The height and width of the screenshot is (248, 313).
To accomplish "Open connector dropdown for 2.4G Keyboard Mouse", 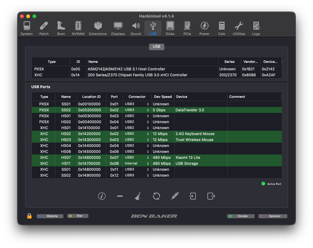I will [137, 134].
